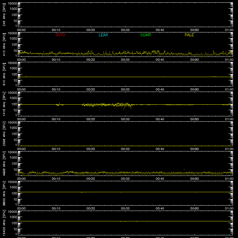Click 00:30 tick label under 1415 MHz panel

[125, 119]
